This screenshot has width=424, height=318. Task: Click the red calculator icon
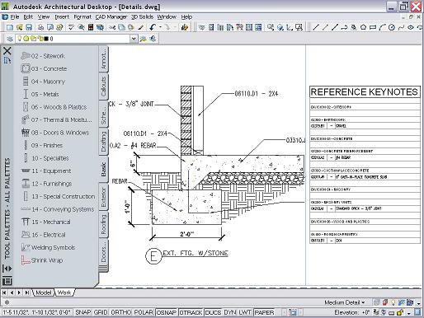pos(91,27)
